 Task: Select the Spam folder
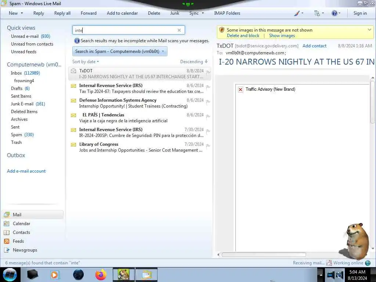22,135
